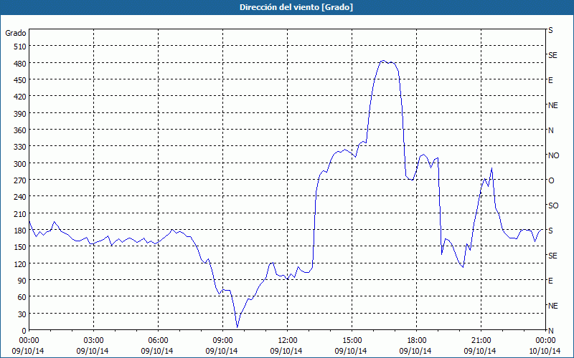
Task: Click the 09:00 x-axis time marker
Action: click(222, 340)
